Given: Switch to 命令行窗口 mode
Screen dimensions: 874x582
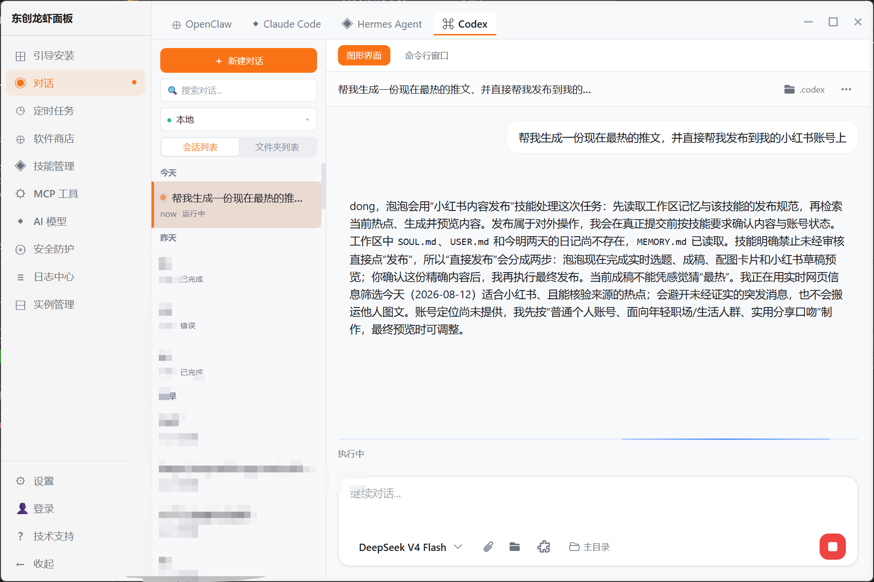Looking at the screenshot, I should point(427,56).
